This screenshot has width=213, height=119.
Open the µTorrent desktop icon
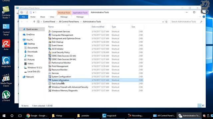point(6,96)
